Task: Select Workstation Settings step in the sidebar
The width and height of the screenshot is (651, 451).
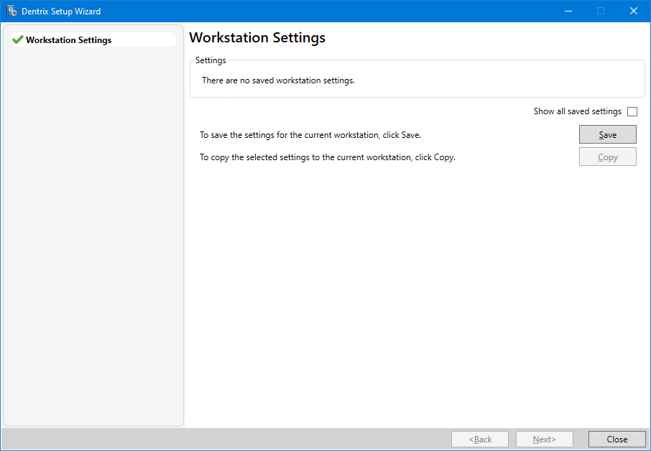Action: pos(69,40)
